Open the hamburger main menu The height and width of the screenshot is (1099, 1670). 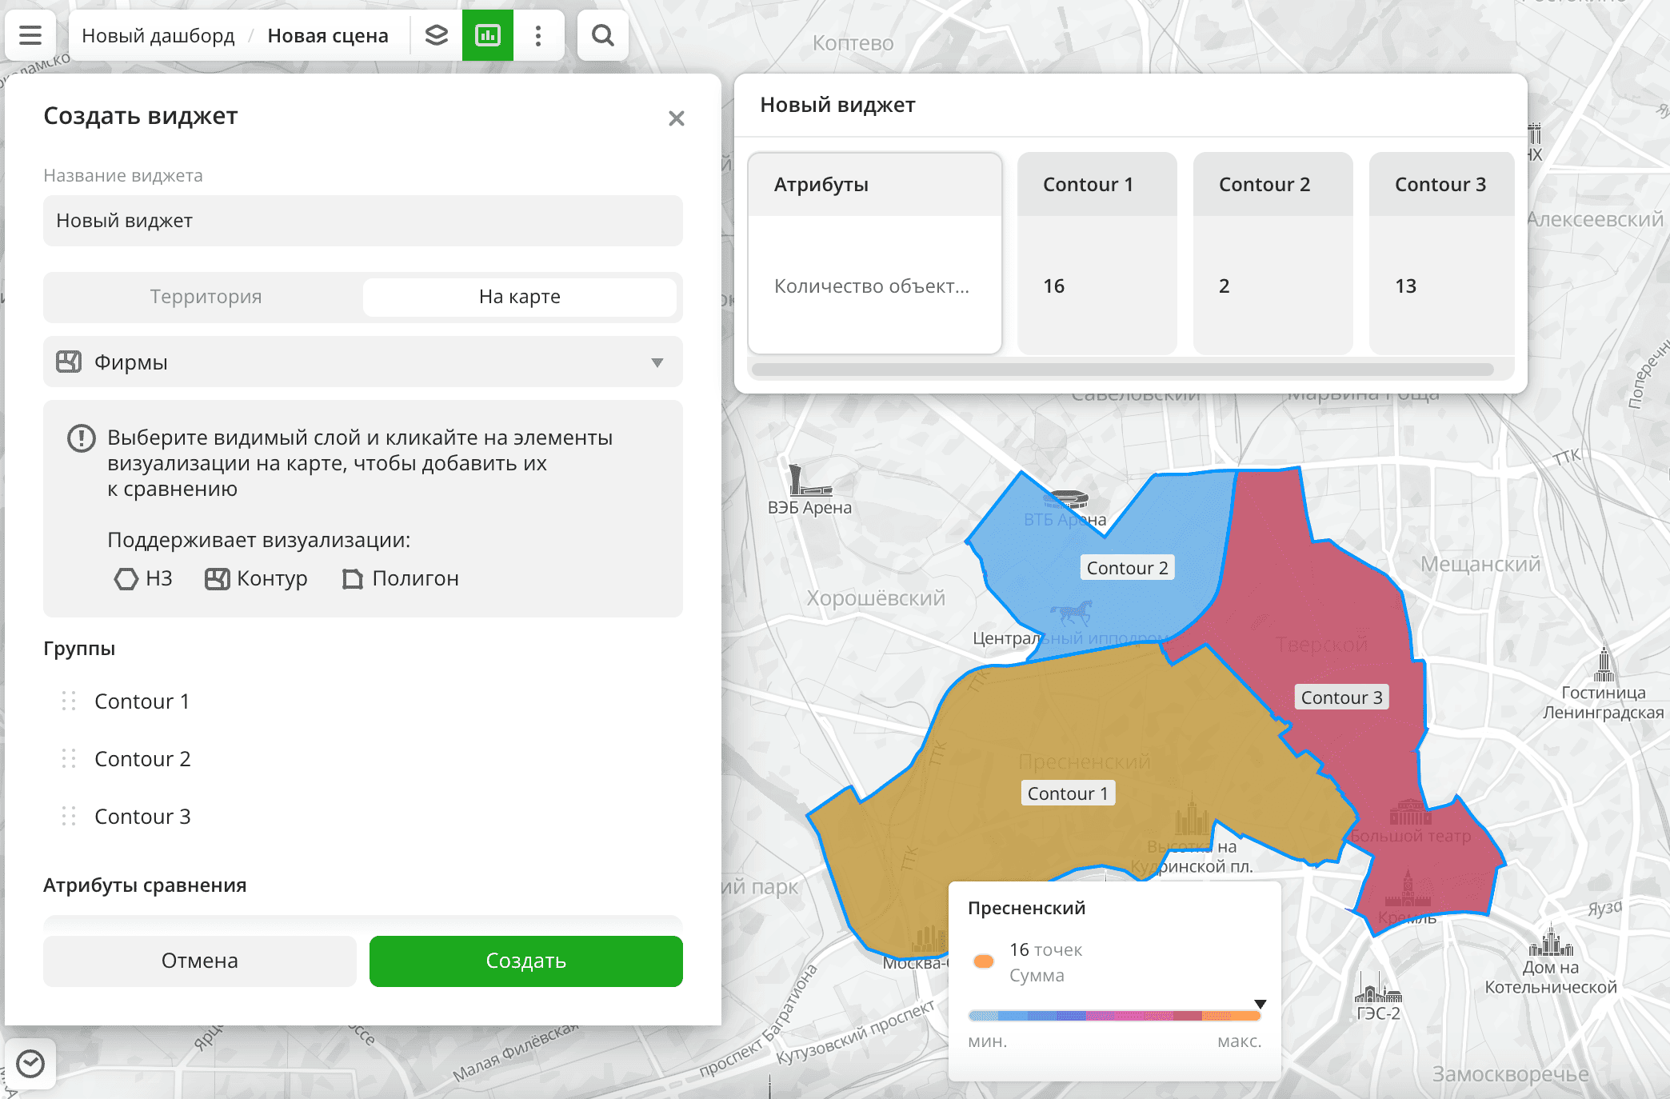point(30,35)
